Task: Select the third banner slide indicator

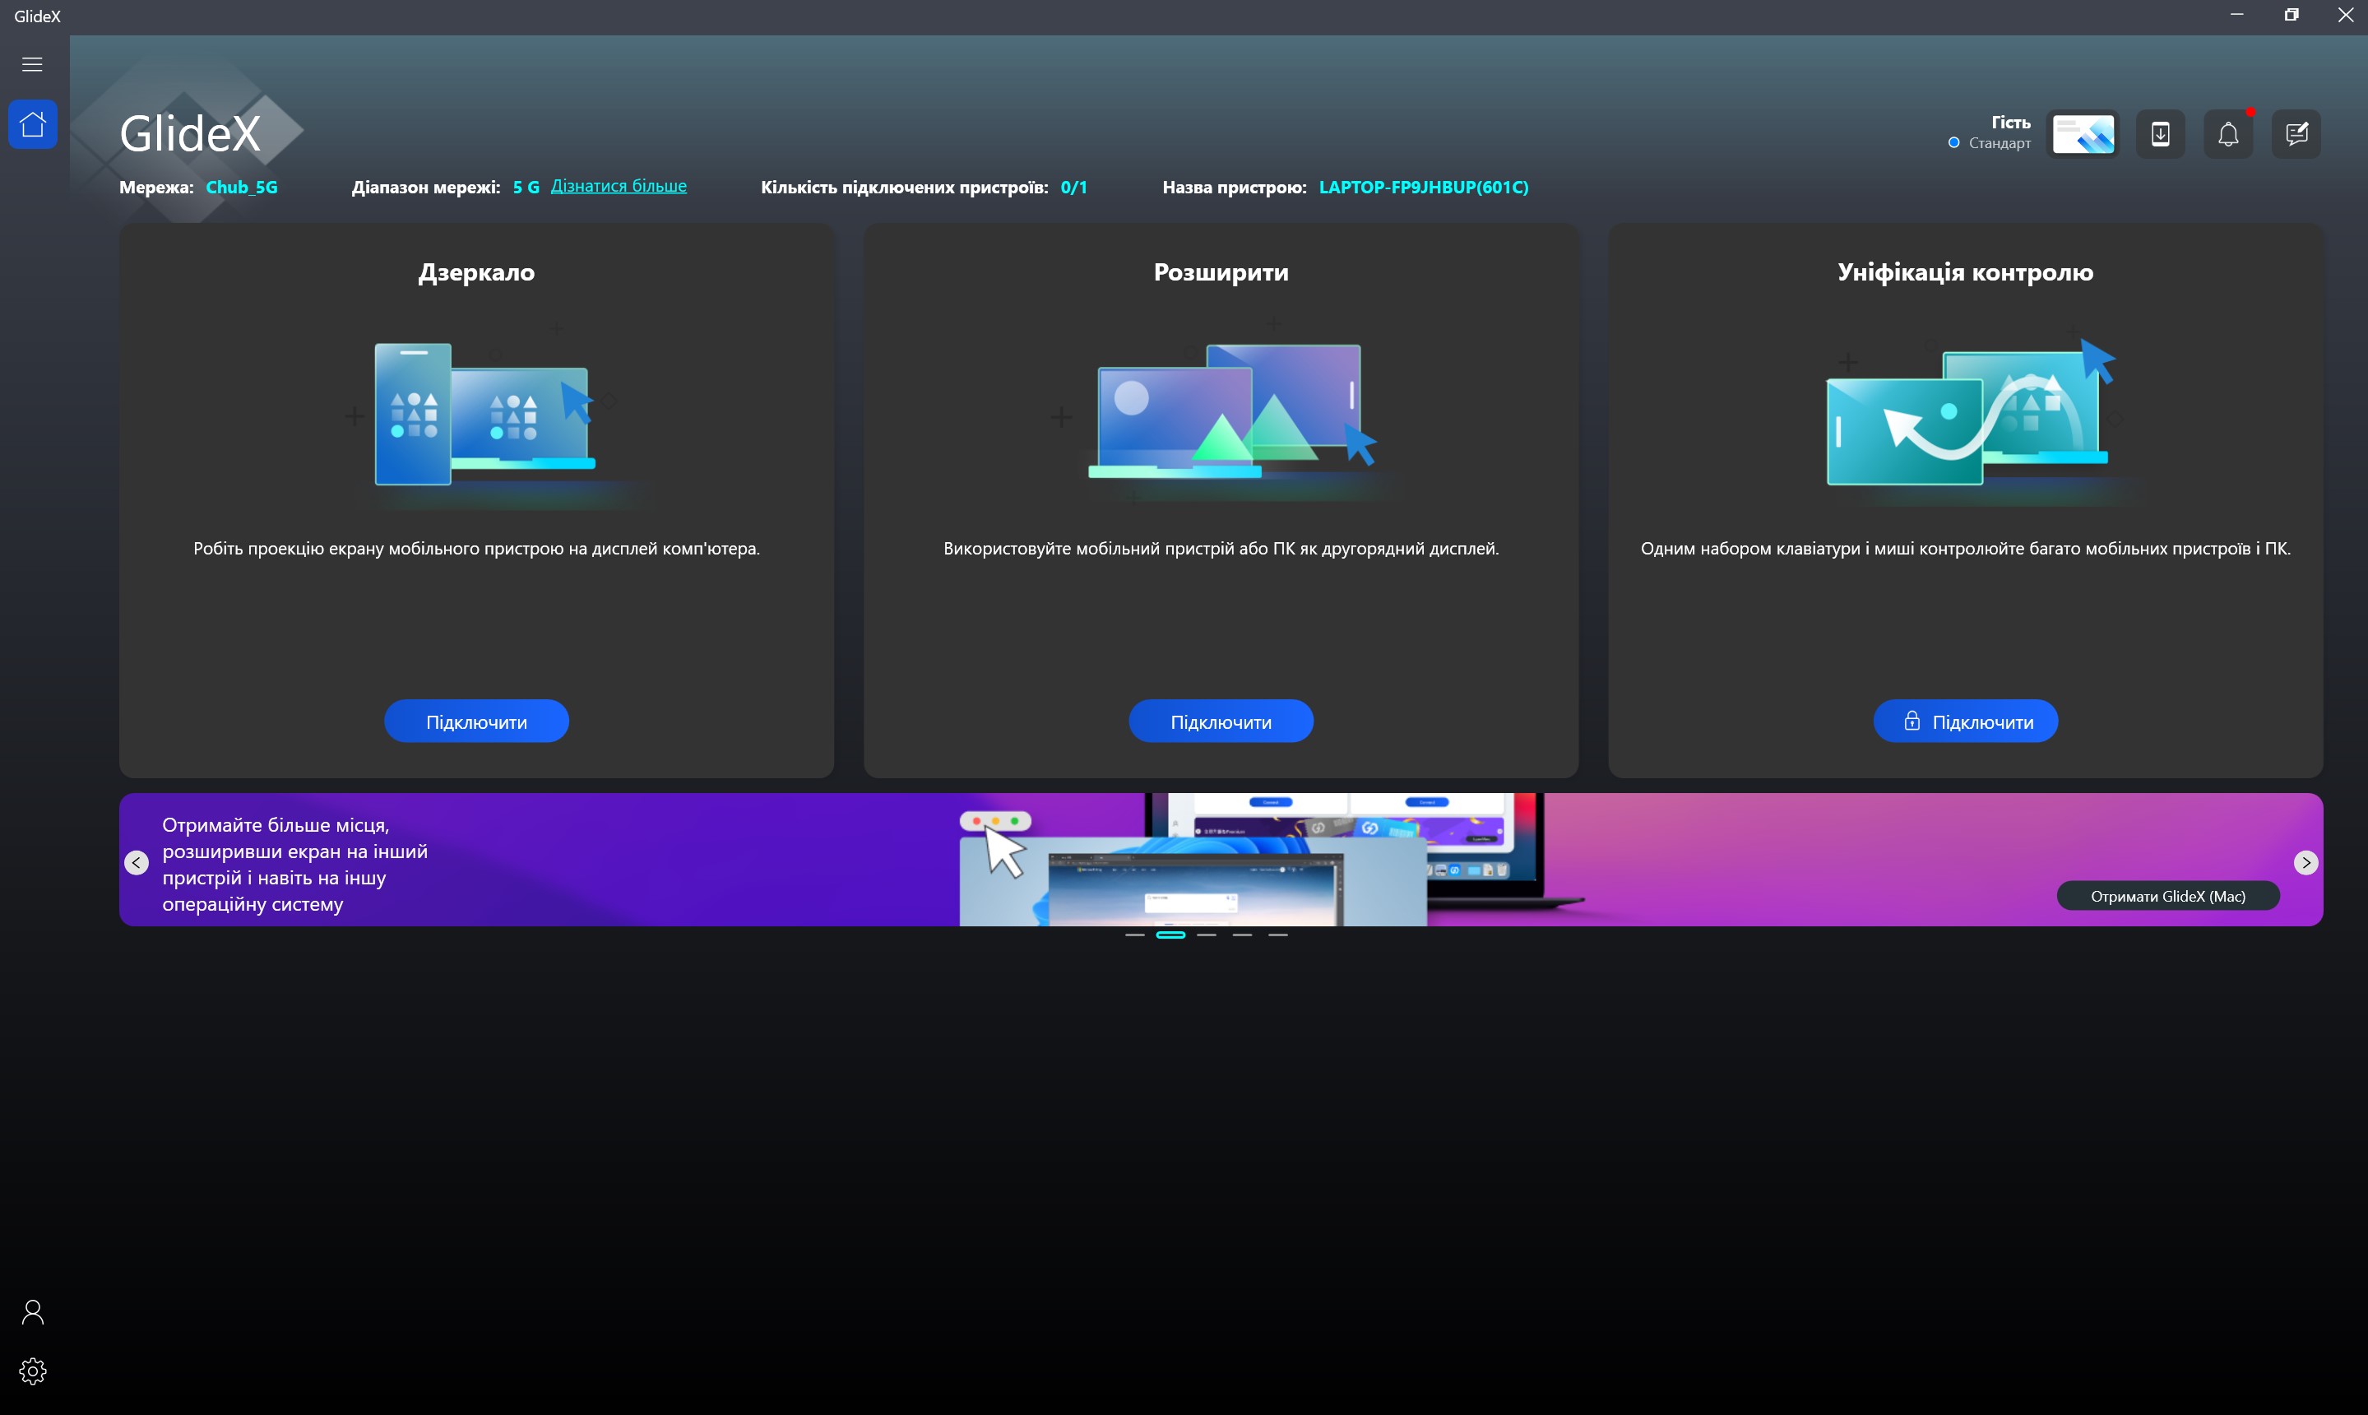Action: coord(1207,935)
